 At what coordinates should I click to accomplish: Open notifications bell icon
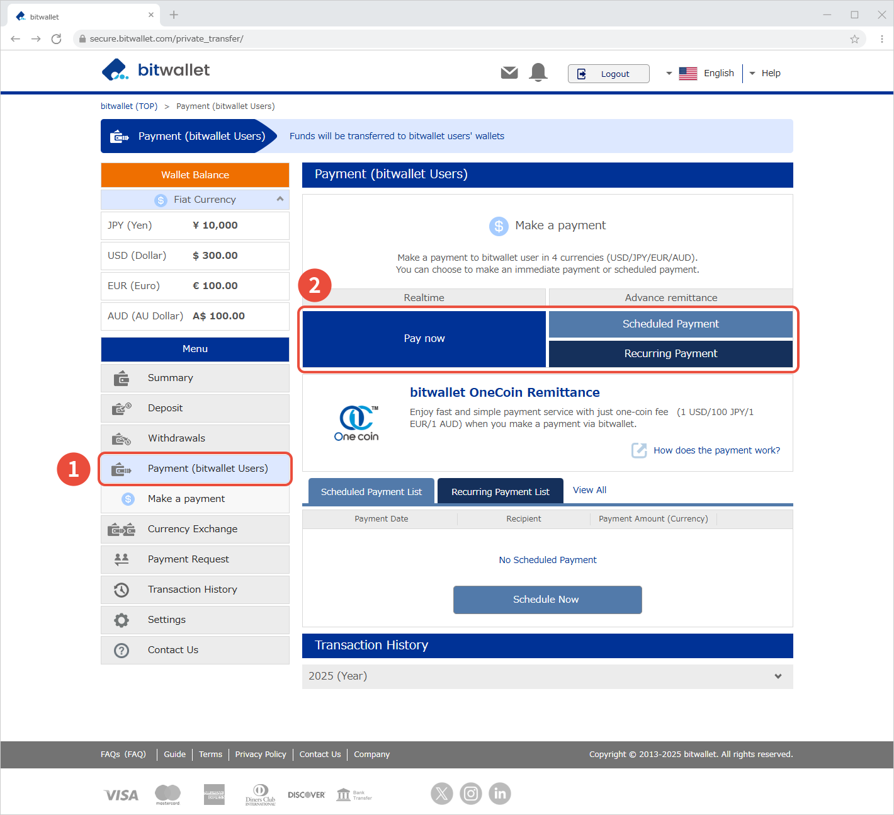(x=538, y=72)
